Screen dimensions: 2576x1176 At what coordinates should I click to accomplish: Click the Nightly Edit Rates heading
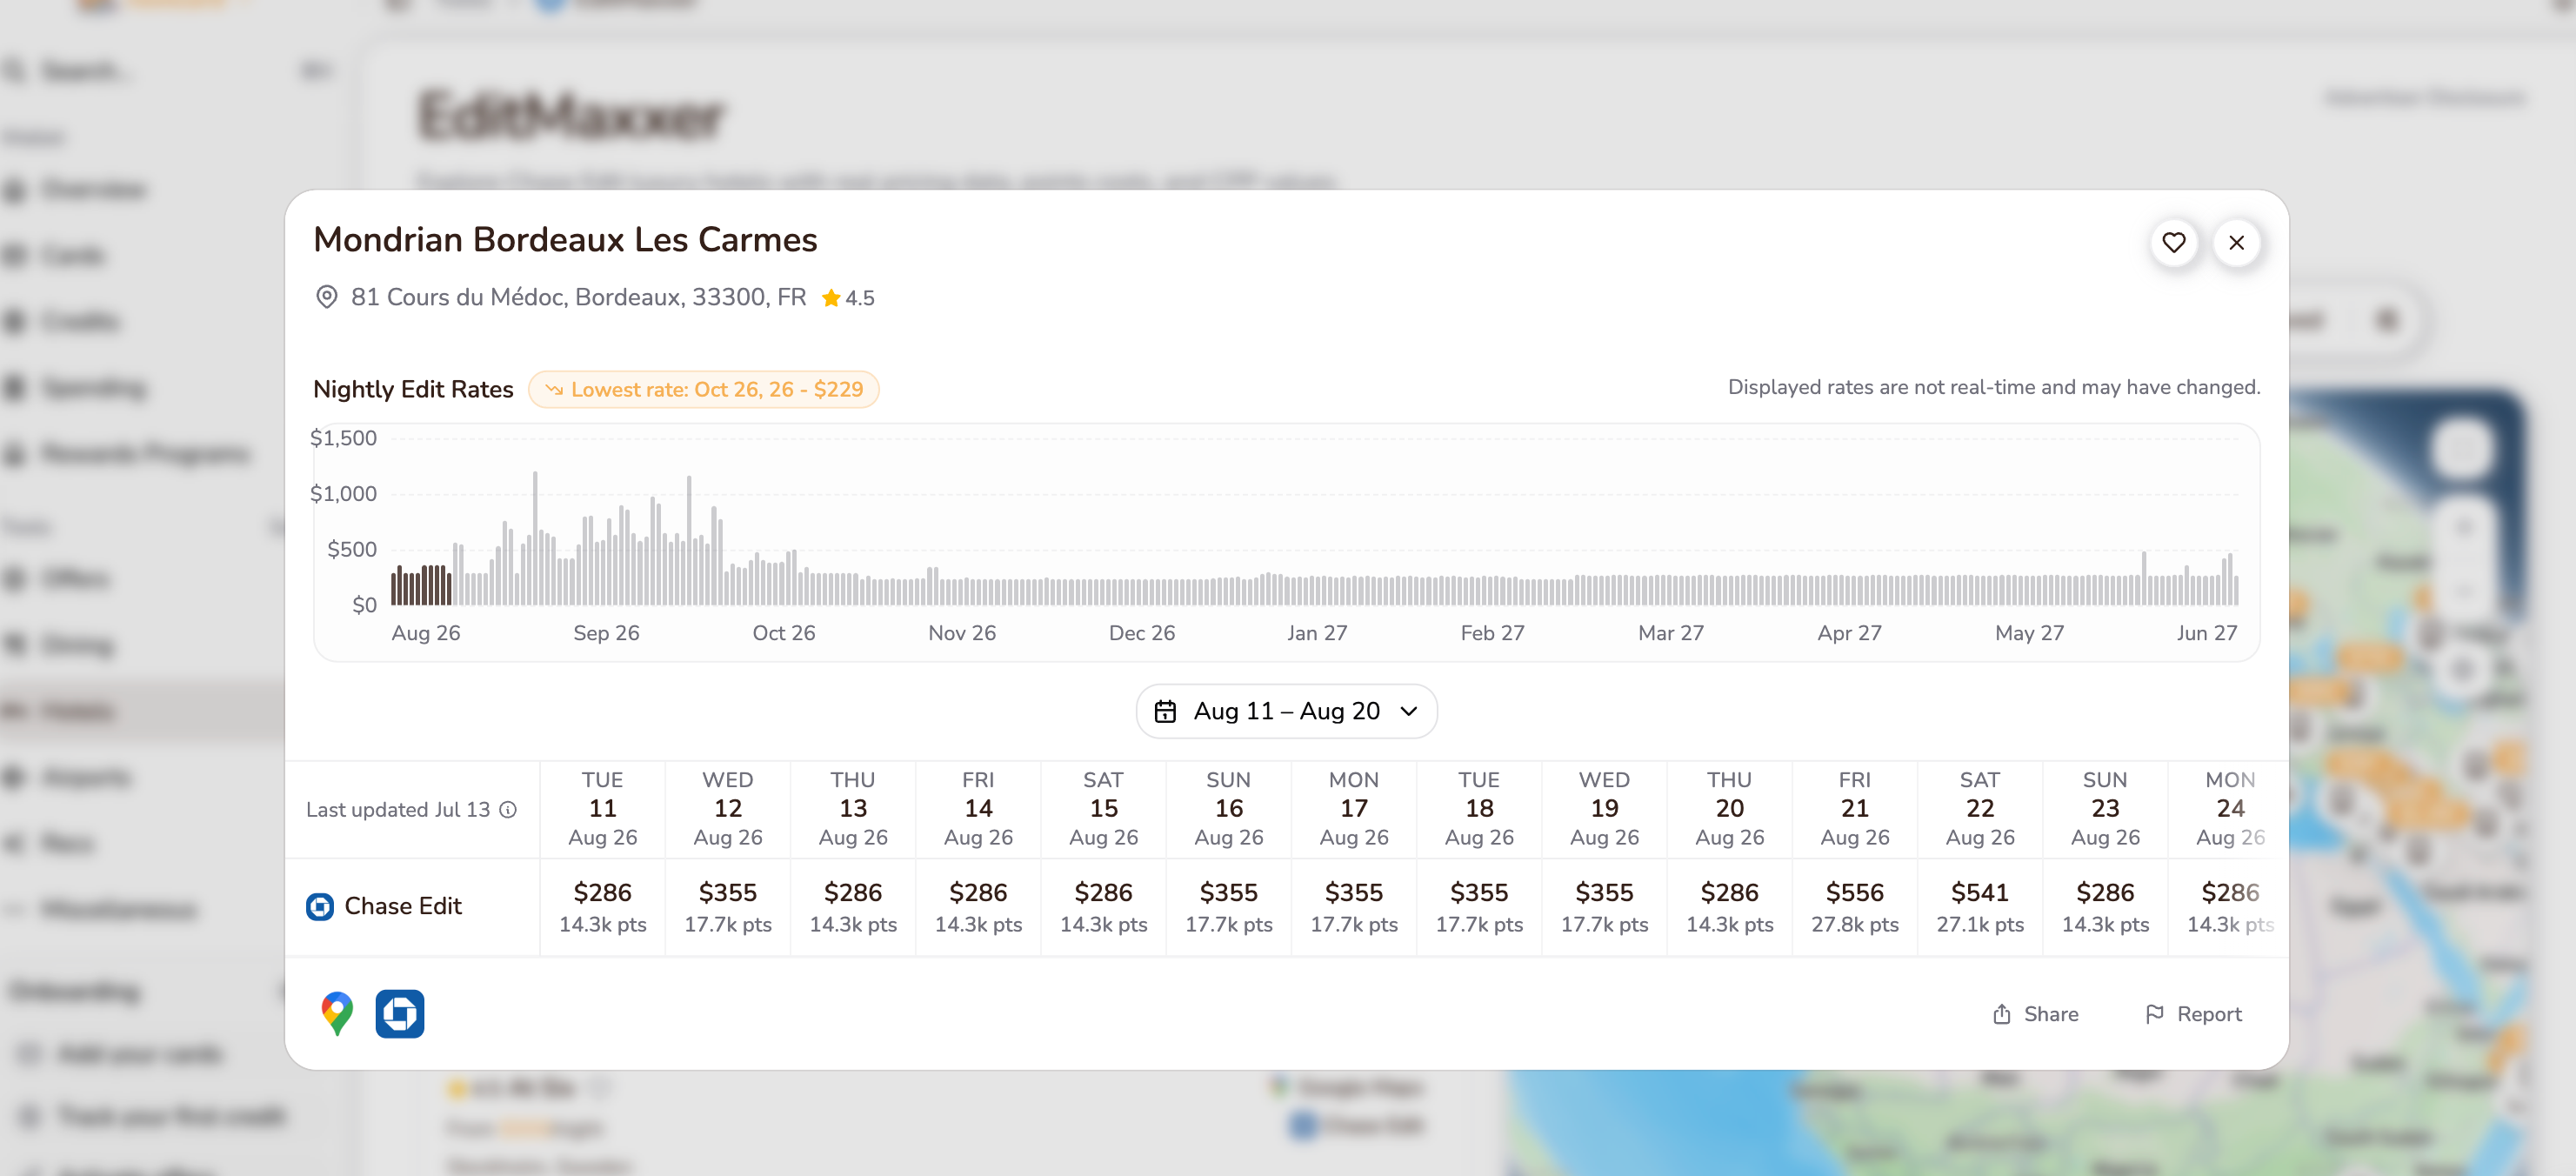[413, 389]
